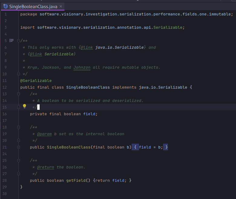Click the yellow intention lightbulb
This screenshot has width=236, height=199.
[25, 106]
